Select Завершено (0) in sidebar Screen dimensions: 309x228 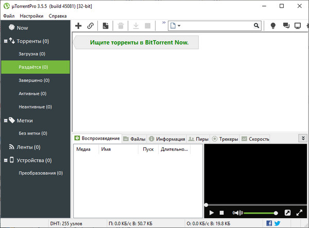click(x=34, y=80)
